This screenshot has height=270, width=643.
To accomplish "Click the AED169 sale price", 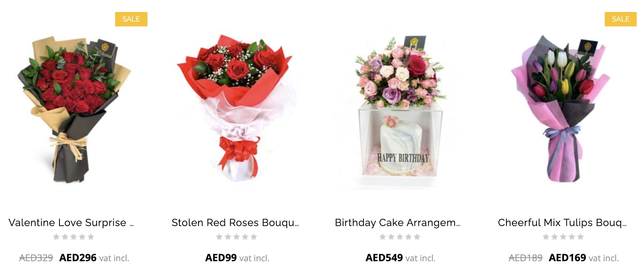I will click(x=568, y=258).
